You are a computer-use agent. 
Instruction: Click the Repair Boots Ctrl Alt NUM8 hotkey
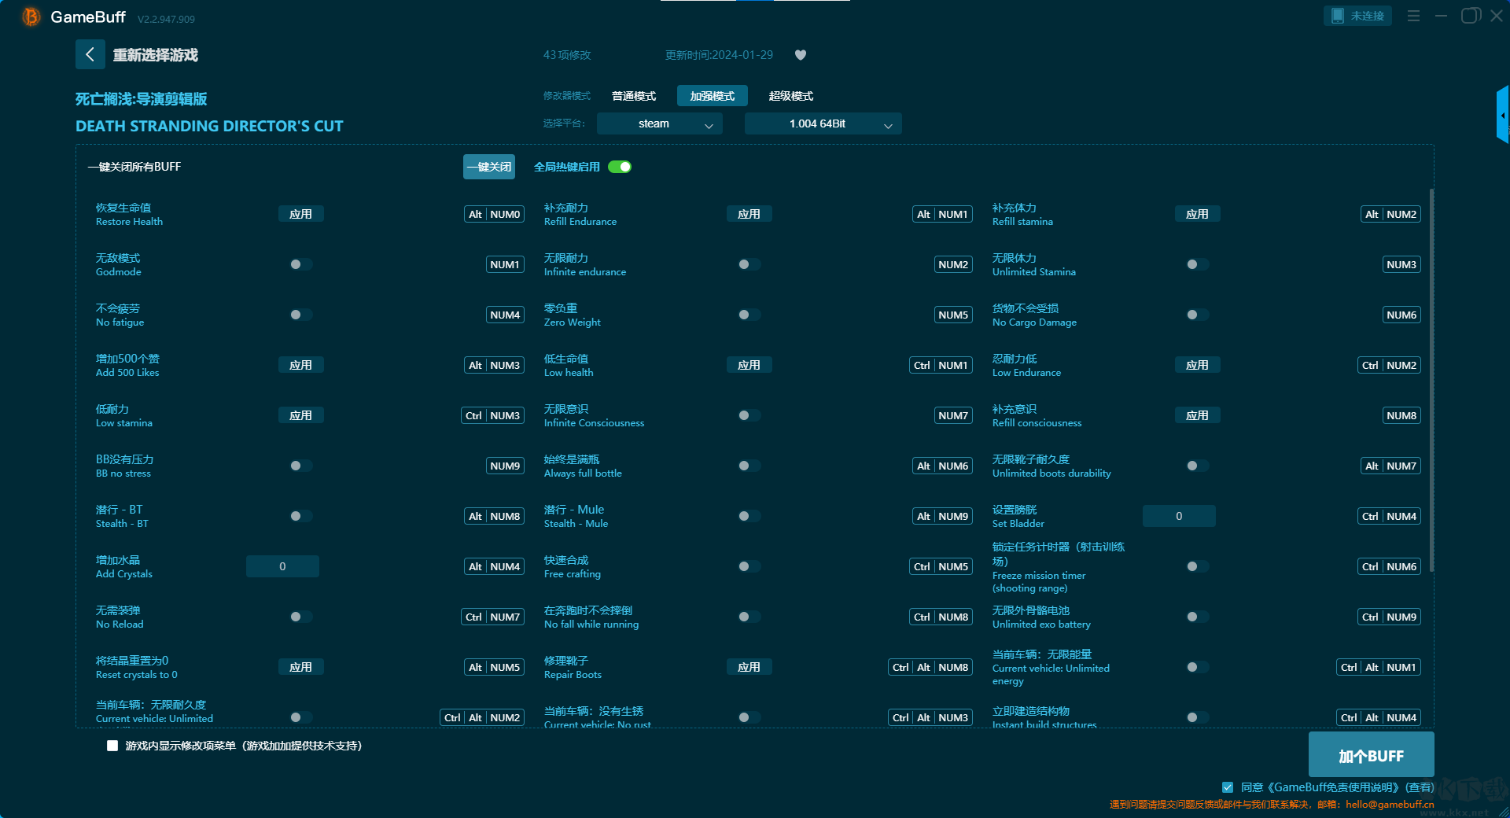[x=931, y=667]
